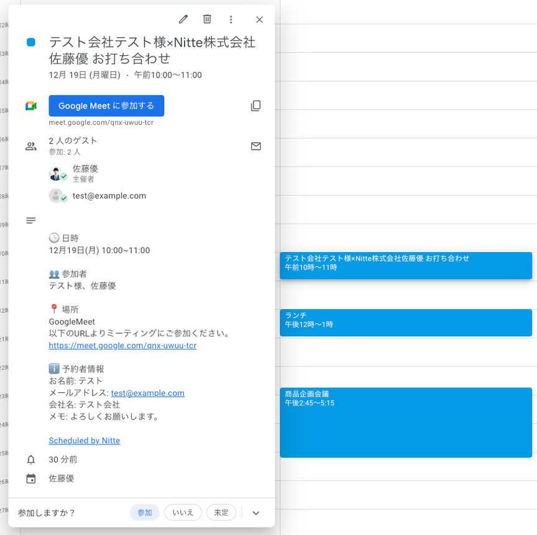The width and height of the screenshot is (537, 535).
Task: Open the 商品企画会議 calendar event
Action: coord(406,423)
